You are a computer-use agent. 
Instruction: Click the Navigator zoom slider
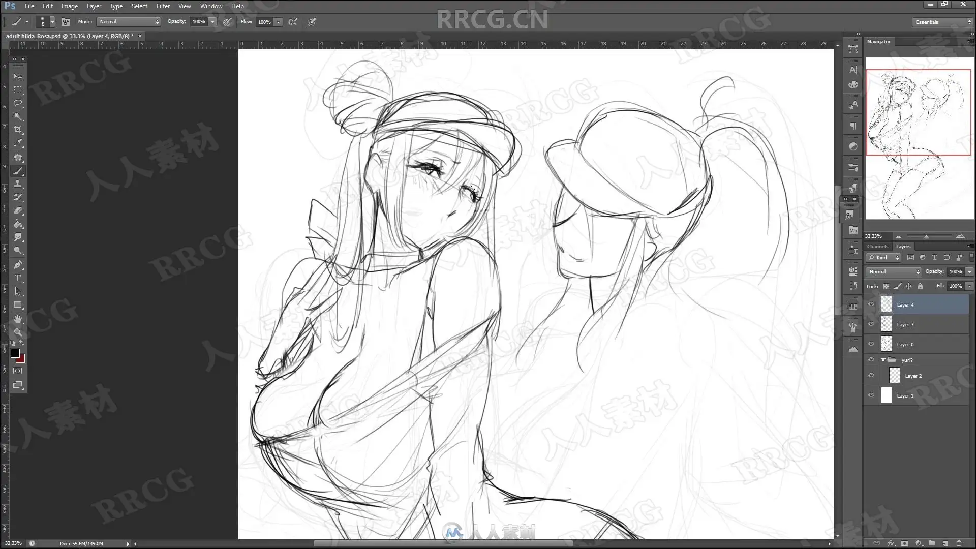click(926, 236)
